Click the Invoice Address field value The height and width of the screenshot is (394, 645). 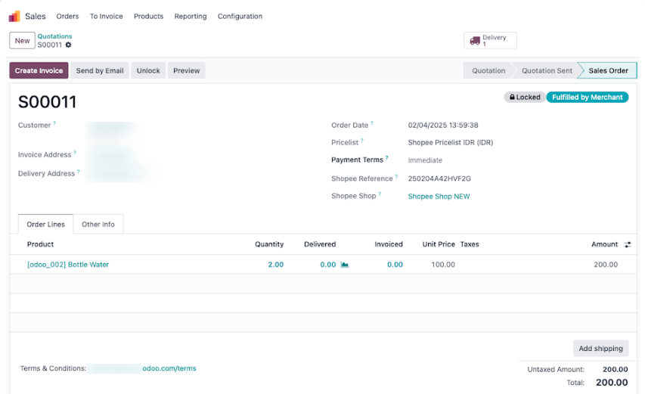click(111, 154)
